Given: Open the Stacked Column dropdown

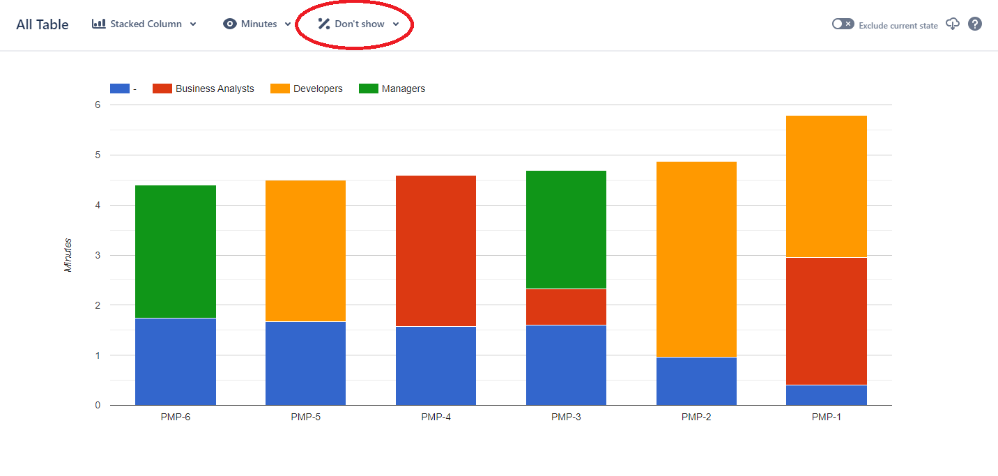Looking at the screenshot, I should pos(193,24).
